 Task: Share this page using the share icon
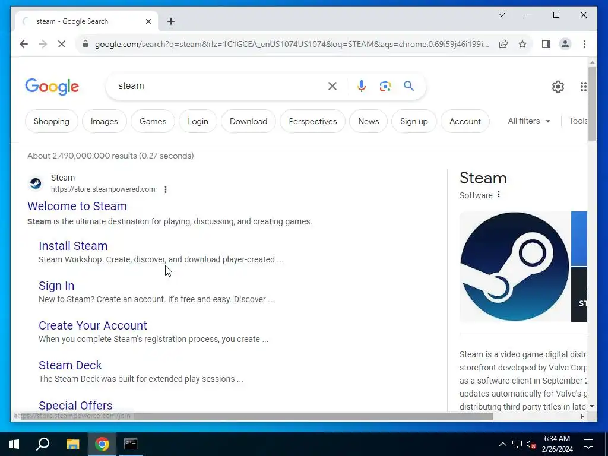point(503,44)
